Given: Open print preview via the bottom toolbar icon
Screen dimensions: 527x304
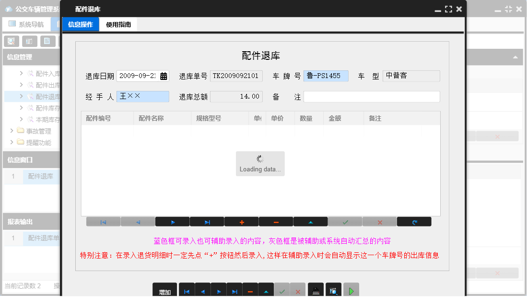Looking at the screenshot, I should tap(333, 289).
